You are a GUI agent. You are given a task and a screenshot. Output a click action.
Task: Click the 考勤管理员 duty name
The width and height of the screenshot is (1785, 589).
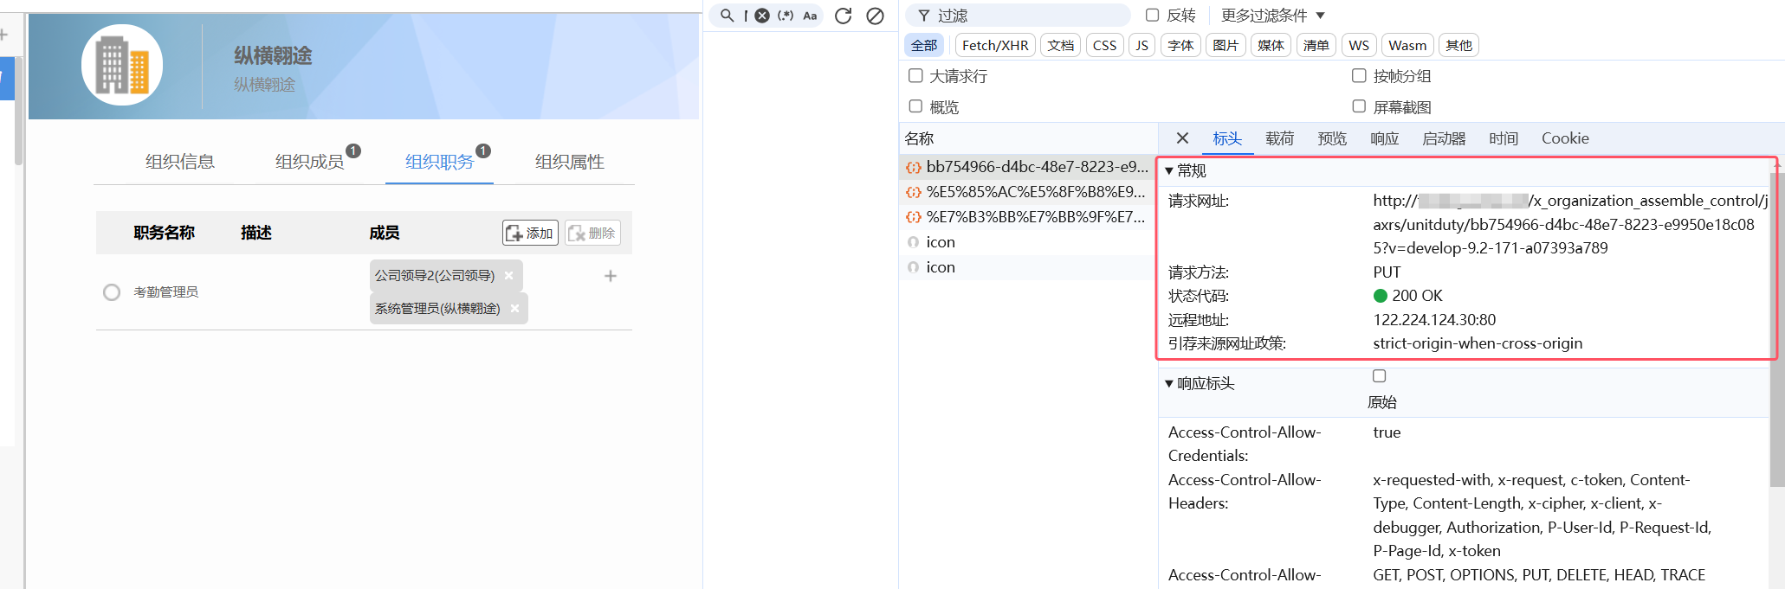(x=166, y=292)
